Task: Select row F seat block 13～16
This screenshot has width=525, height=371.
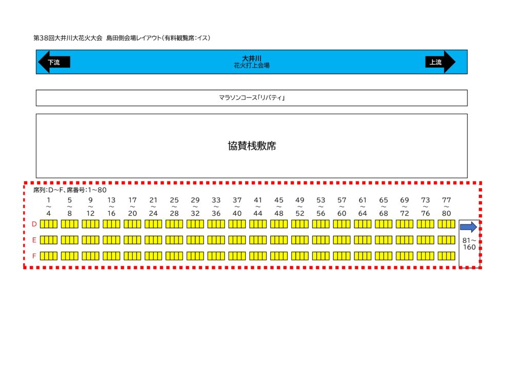Action: point(111,256)
